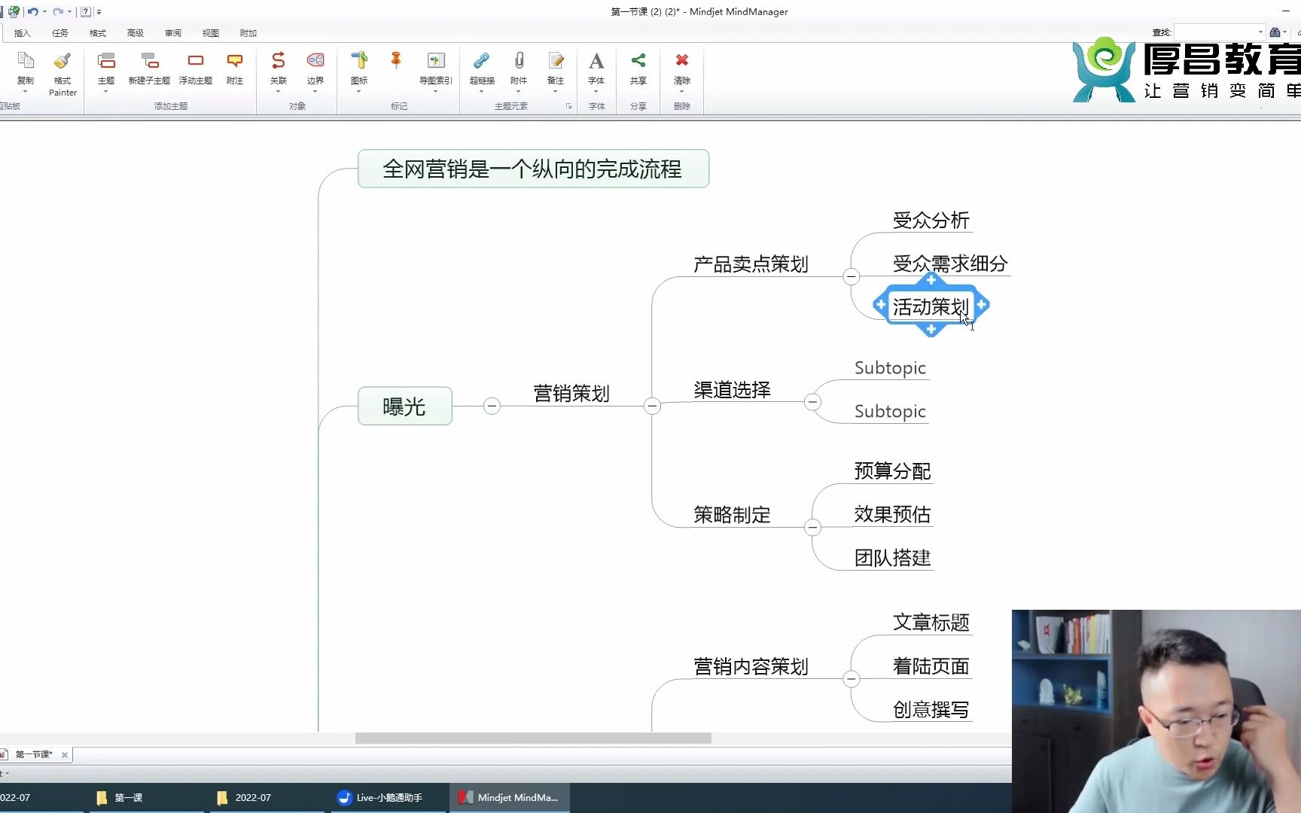Viewport: 1301px width, 813px height.
Task: Click the Undo arrow in quick access toolbar
Action: [32, 11]
